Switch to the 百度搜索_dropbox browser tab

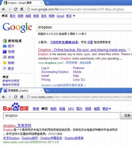click(22, 91)
